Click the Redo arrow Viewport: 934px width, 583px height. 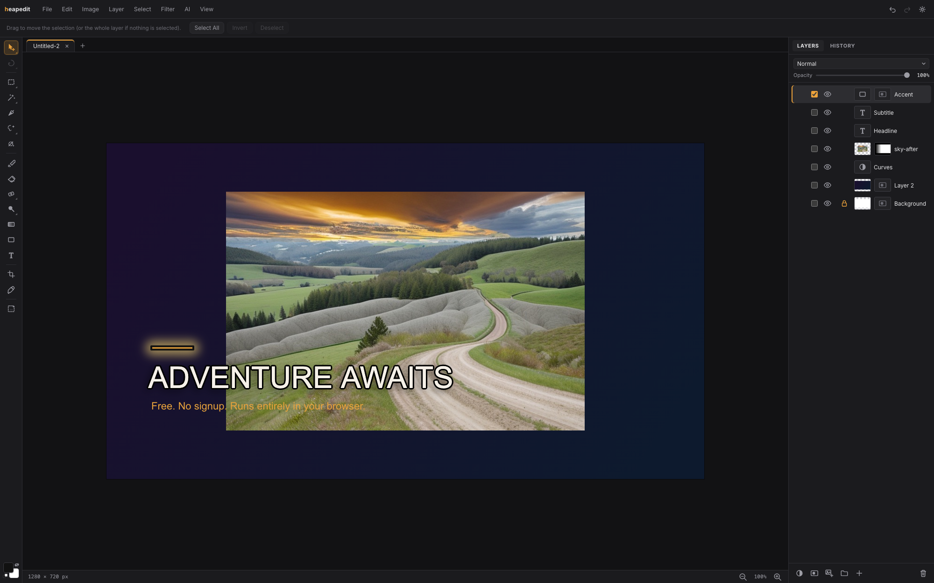tap(907, 9)
